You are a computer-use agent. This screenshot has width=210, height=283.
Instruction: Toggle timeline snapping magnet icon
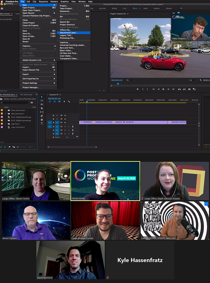click(55, 101)
